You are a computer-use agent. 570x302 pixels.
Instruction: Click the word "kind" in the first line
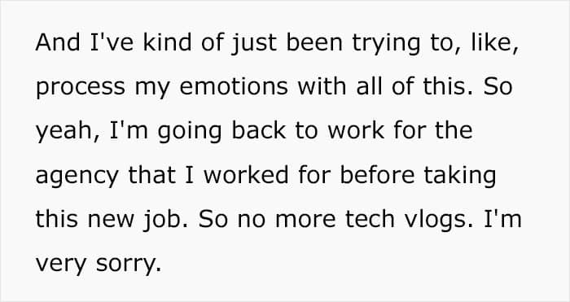[x=167, y=42]
